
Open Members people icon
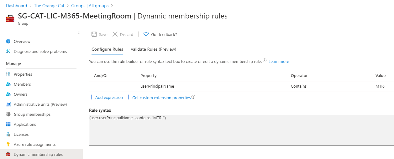pyautogui.click(x=8, y=84)
